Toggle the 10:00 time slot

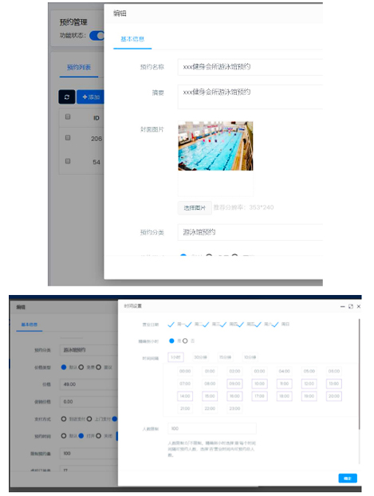click(x=259, y=384)
